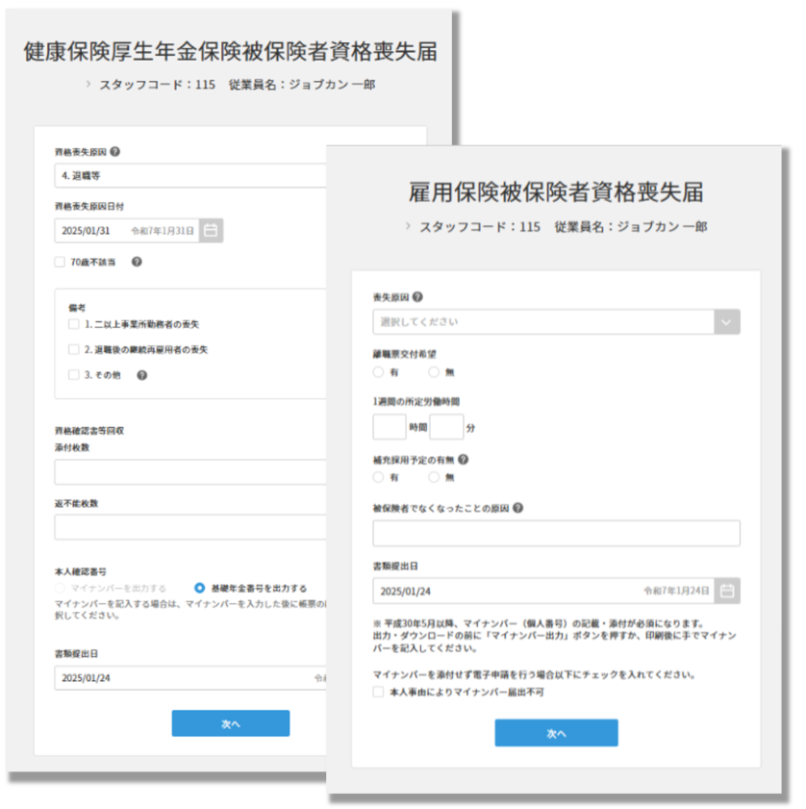Check 2. 退職後の継続再雇用者の喪失 option
Screen dimensions: 806x809
tap(74, 350)
